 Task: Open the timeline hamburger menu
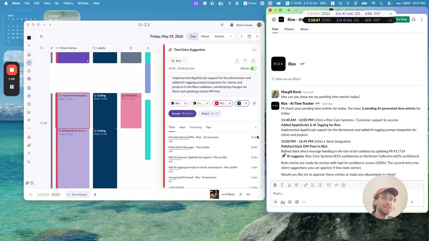42,48
